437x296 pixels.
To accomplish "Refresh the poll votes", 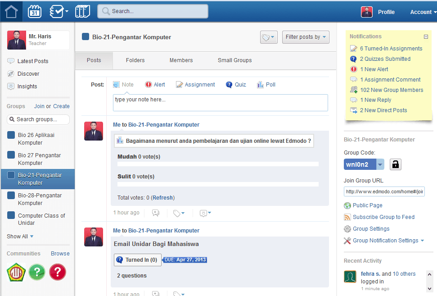I will coord(163,197).
